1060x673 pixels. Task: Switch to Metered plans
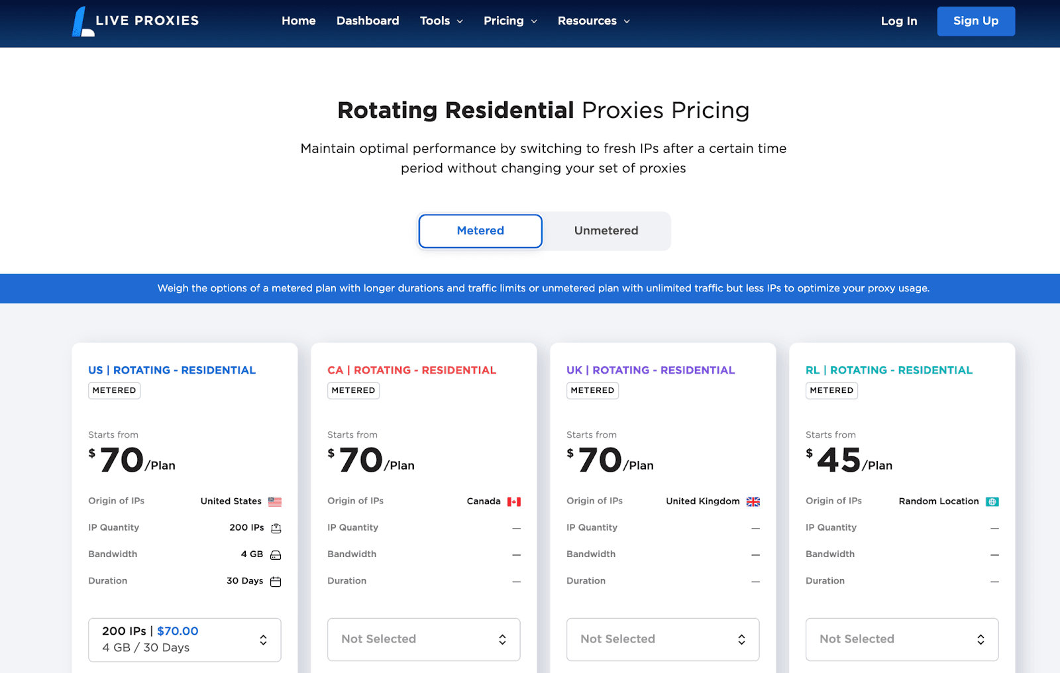[x=480, y=231]
